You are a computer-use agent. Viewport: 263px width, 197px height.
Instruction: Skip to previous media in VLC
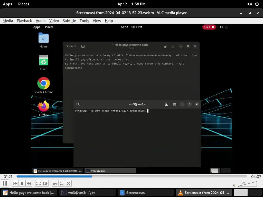coord(15,183)
